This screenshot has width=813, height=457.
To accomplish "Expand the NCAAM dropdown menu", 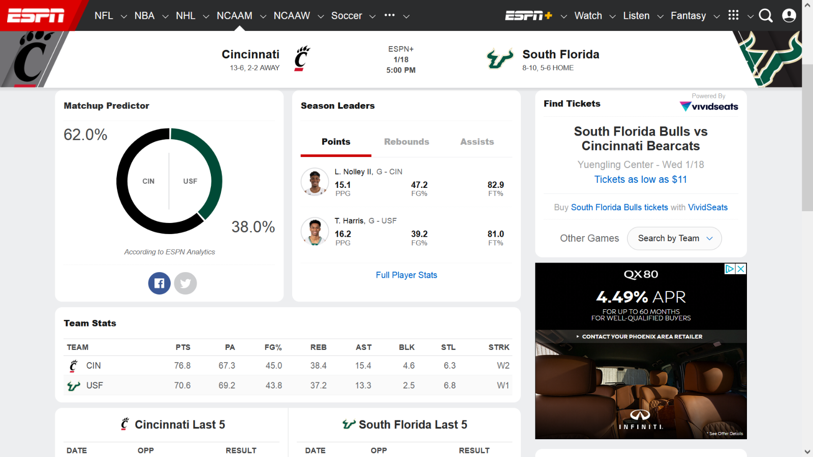I will click(x=263, y=16).
